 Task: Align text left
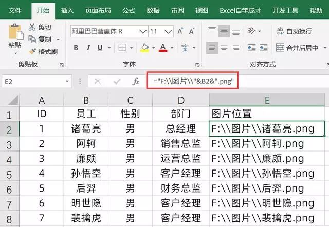click(x=212, y=48)
